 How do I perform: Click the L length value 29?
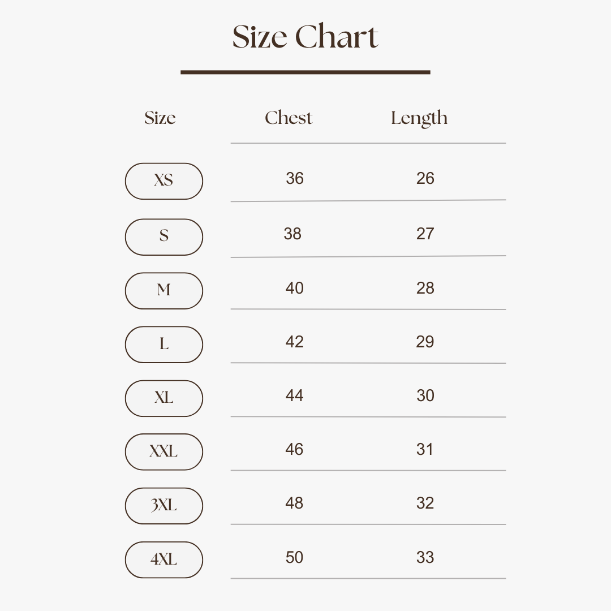[425, 342]
